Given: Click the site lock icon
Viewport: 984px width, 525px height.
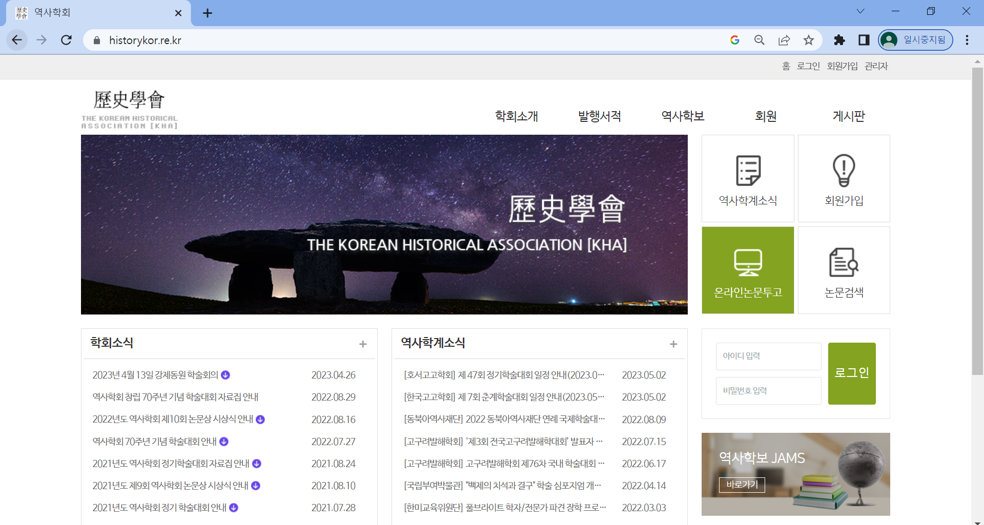Looking at the screenshot, I should [97, 40].
